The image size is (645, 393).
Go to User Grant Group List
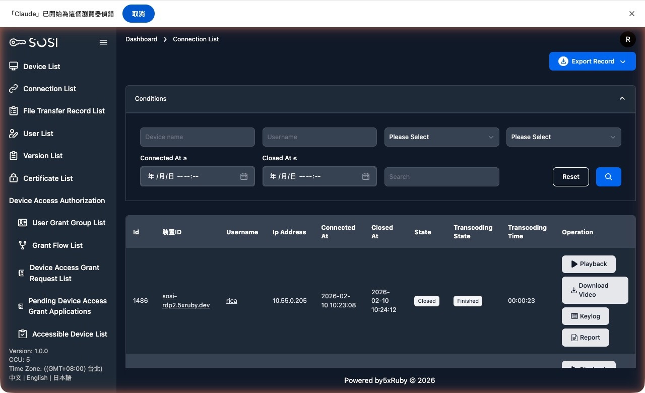tap(69, 223)
